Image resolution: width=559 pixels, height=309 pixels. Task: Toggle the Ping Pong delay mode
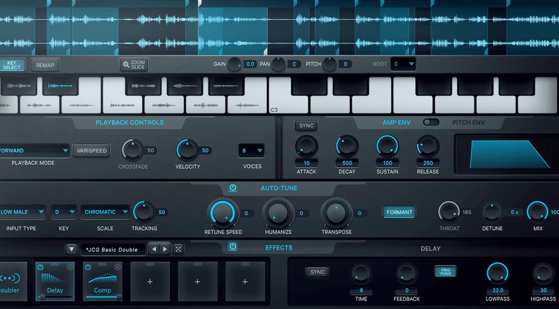pos(445,271)
